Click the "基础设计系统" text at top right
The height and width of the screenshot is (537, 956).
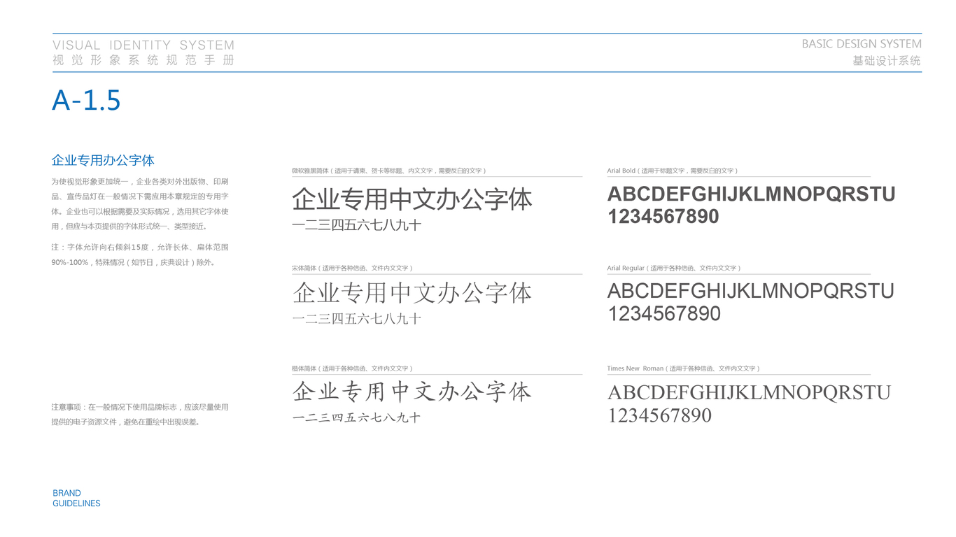[x=887, y=61]
